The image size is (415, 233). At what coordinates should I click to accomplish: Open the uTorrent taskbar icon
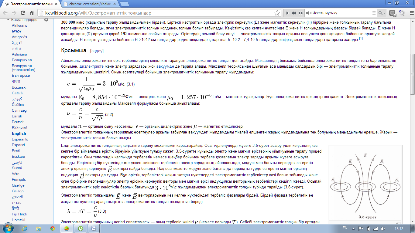tap(80, 228)
